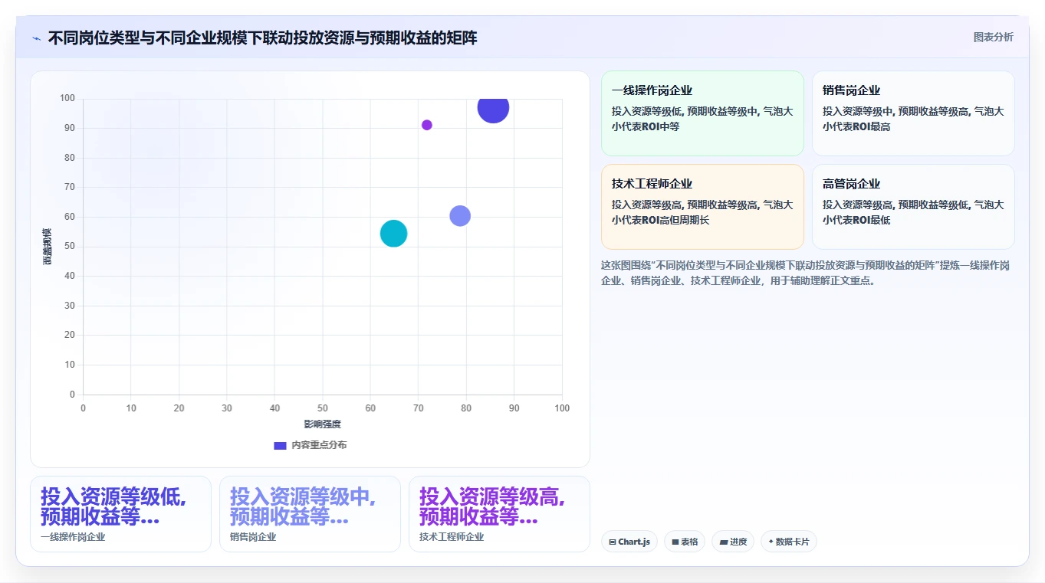Click the chart title text in the header
This screenshot has height=583, width=1045.
pyautogui.click(x=262, y=38)
